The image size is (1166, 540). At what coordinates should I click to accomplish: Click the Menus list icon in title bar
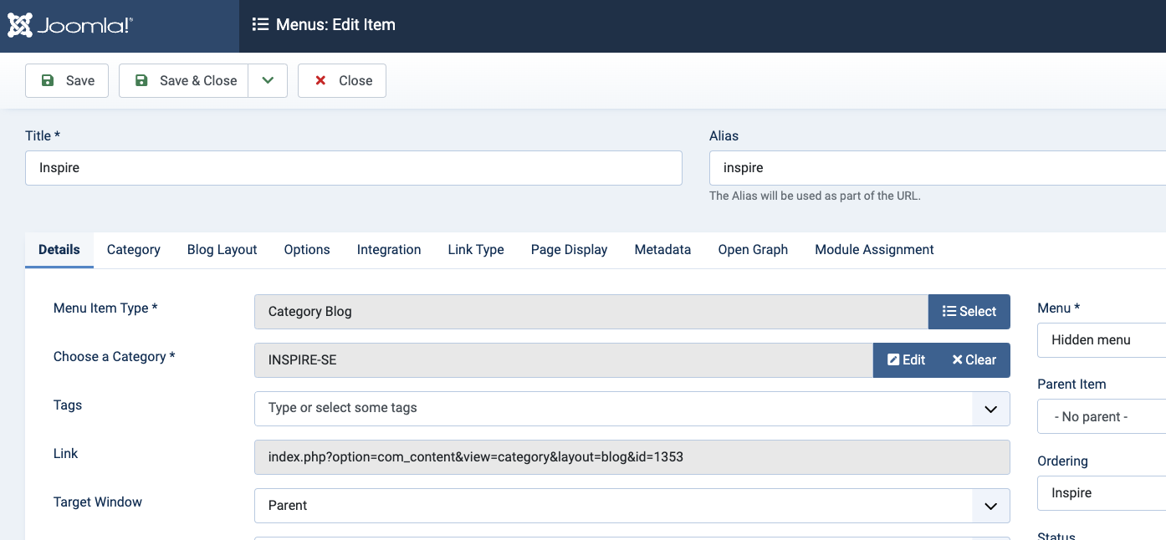[260, 25]
